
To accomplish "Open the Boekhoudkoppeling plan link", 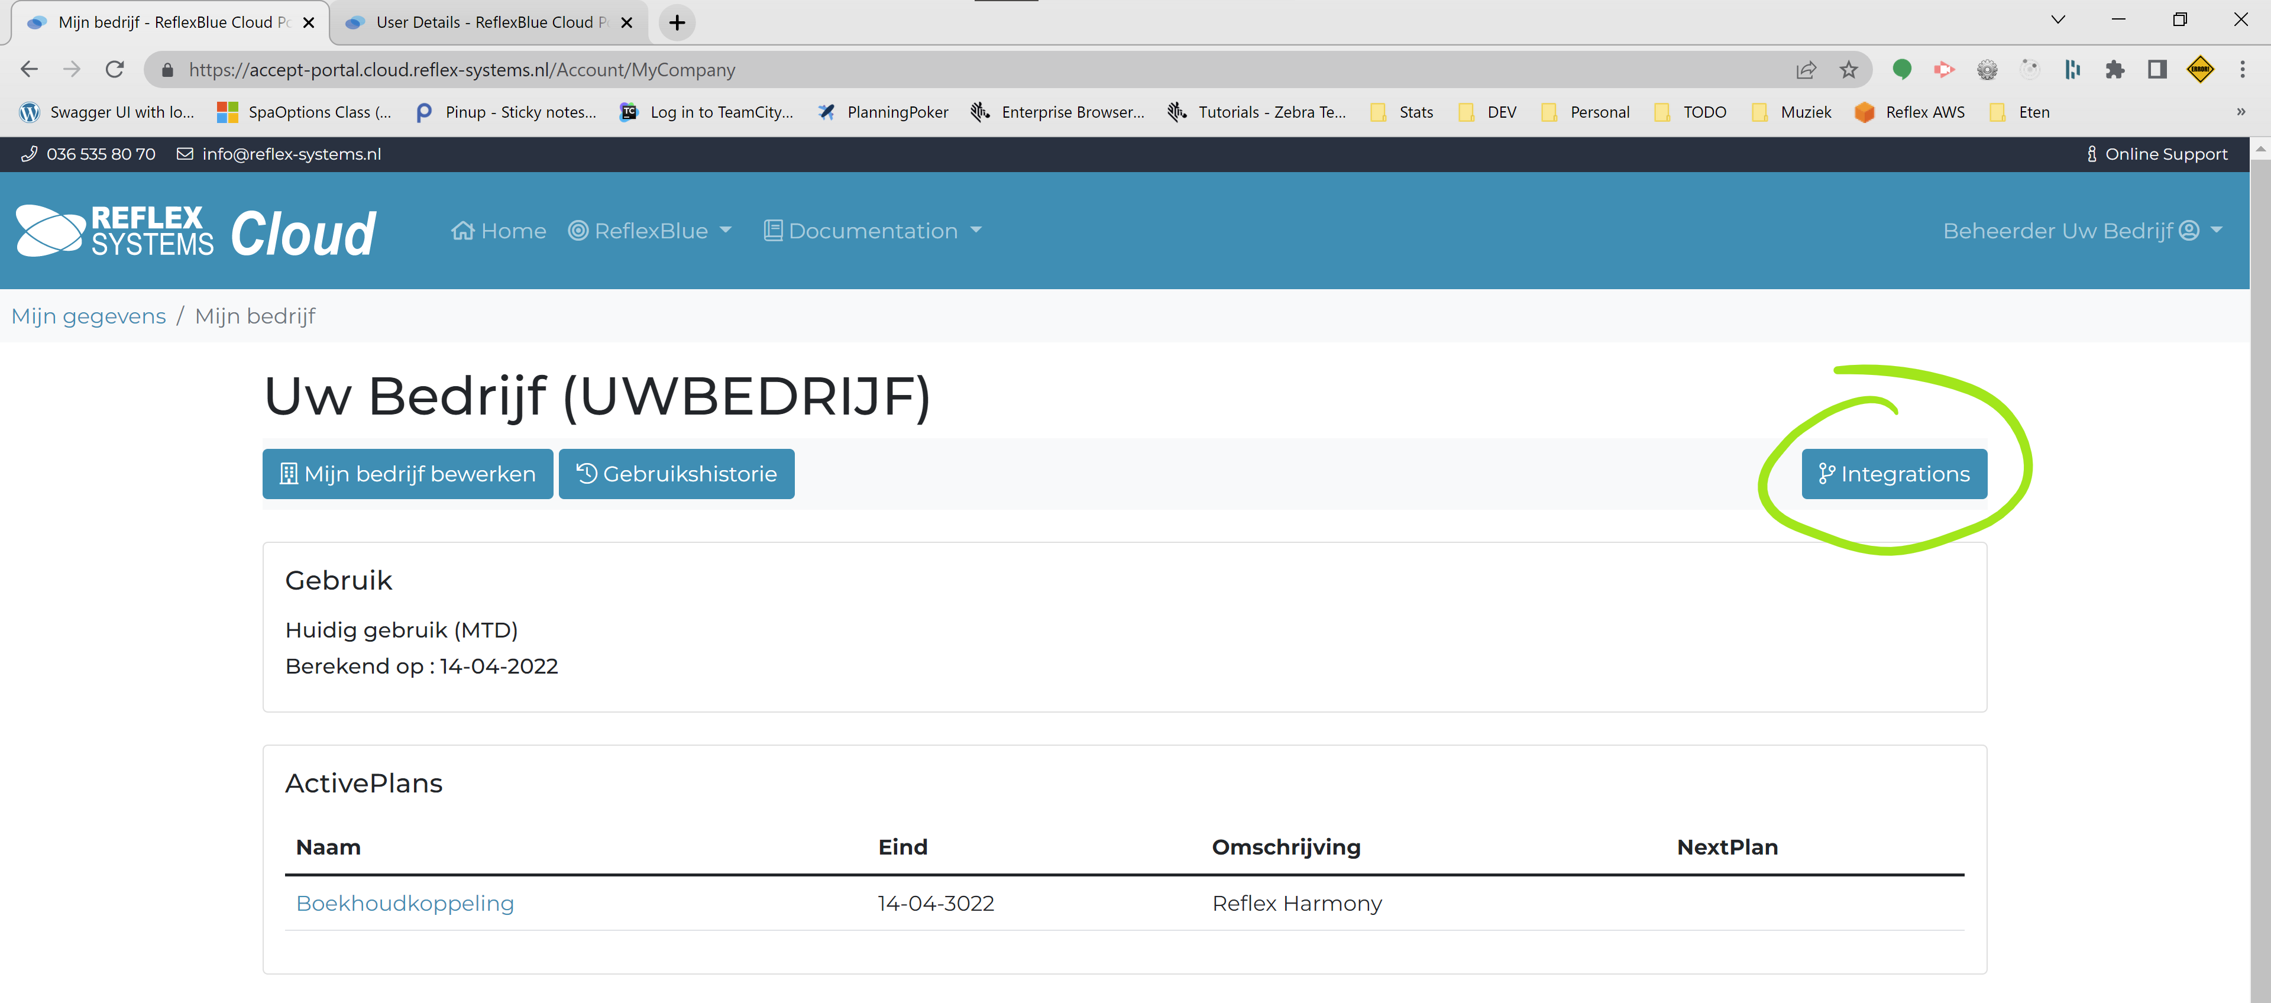I will click(405, 904).
